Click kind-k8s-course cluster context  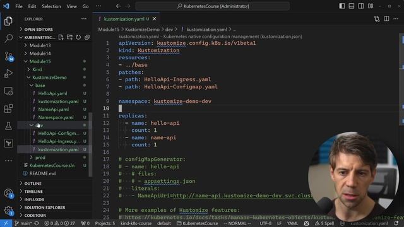(x=136, y=223)
